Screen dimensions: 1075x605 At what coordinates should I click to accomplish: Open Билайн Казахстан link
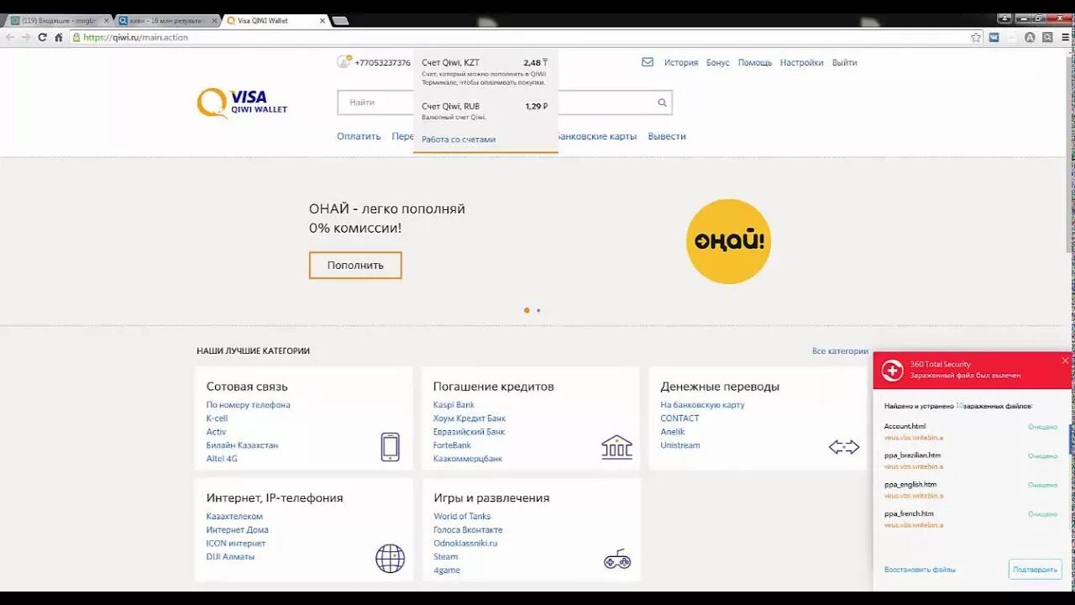[242, 445]
